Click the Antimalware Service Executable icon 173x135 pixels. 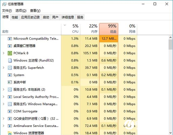[10, 126]
